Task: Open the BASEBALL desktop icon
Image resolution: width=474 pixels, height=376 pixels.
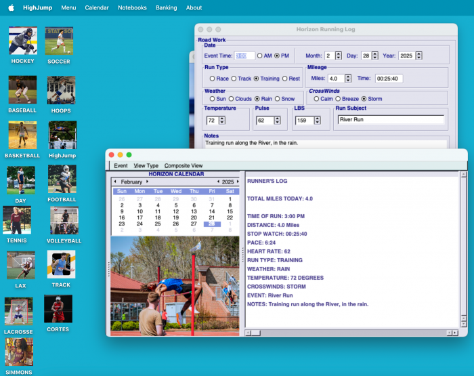Action: pyautogui.click(x=22, y=89)
